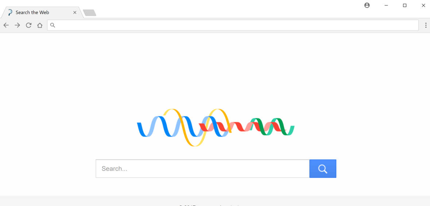Click the magnifier icon in address bar
The height and width of the screenshot is (206, 430).
[x=53, y=25]
